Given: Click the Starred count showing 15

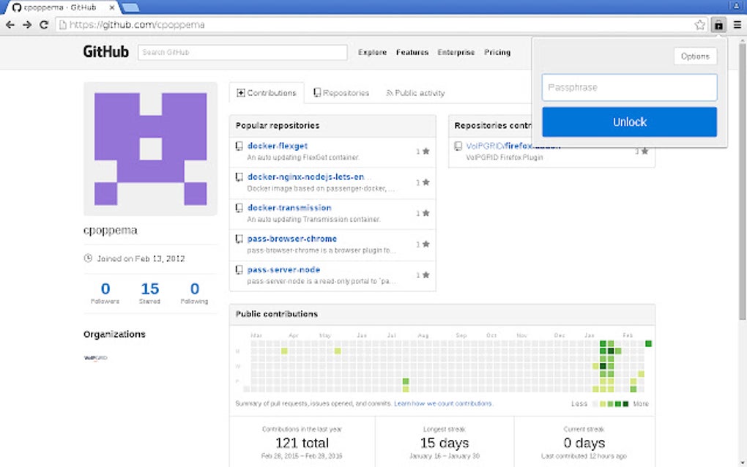Looking at the screenshot, I should pos(149,290).
